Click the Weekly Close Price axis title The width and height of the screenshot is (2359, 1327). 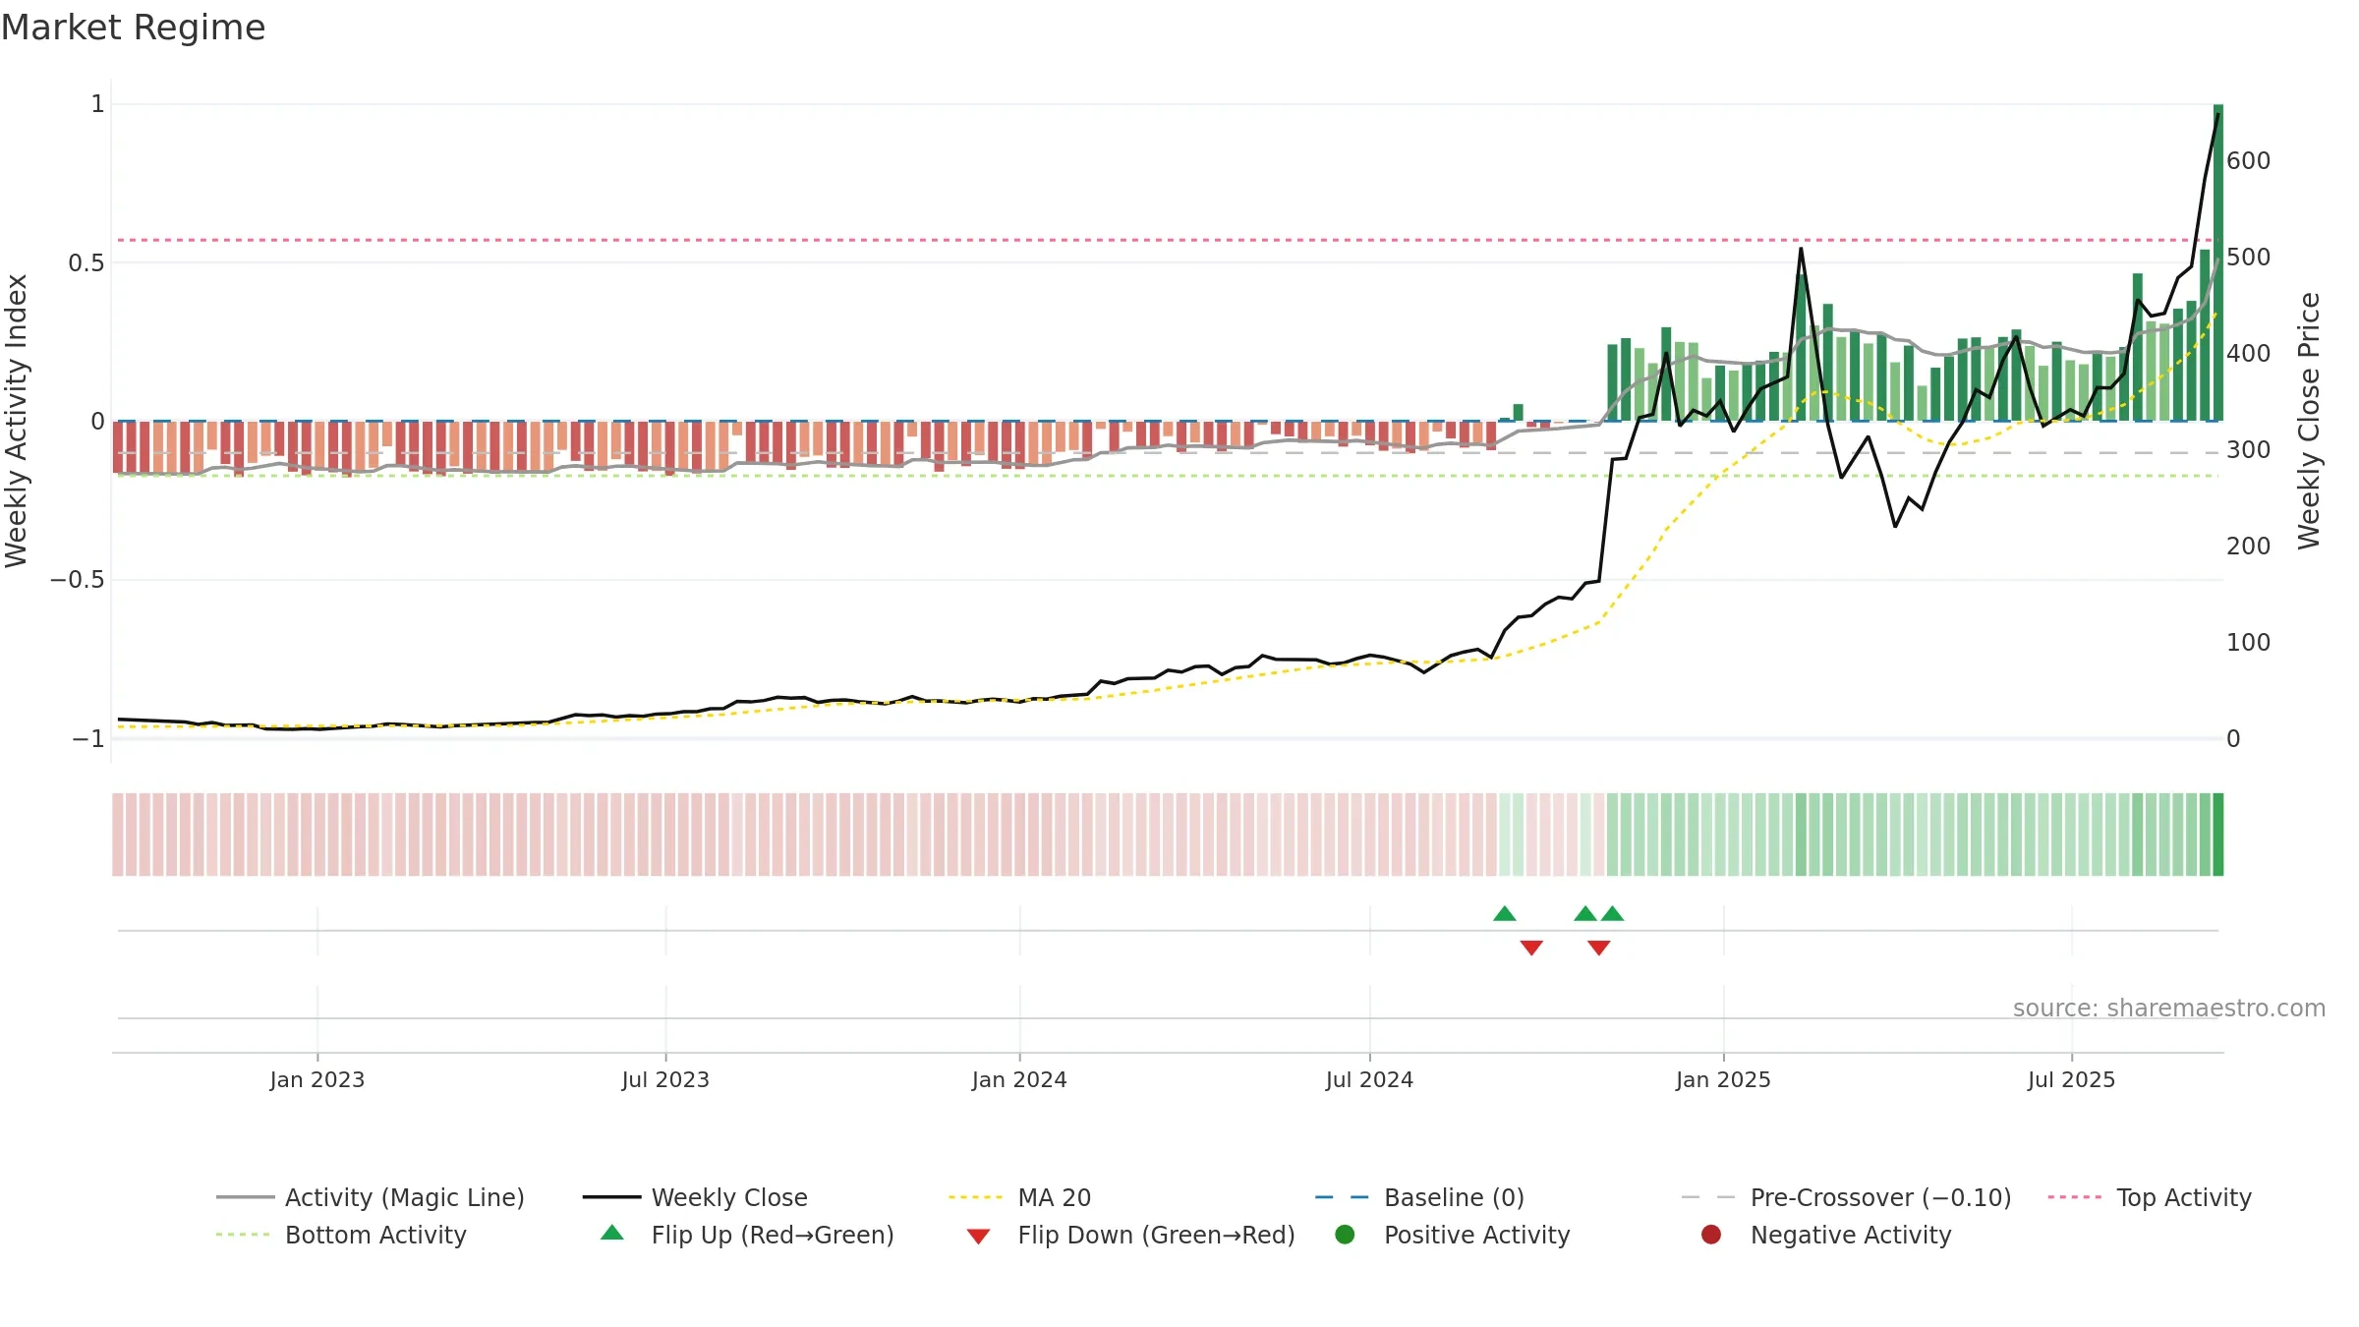[2309, 421]
